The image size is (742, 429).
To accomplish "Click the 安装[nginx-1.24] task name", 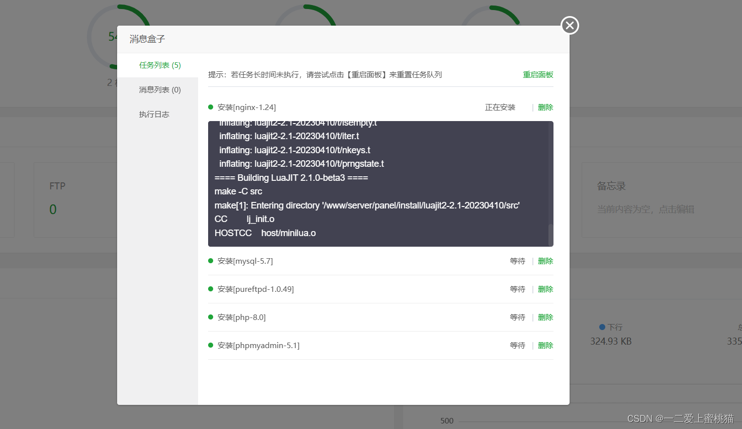I will 247,108.
